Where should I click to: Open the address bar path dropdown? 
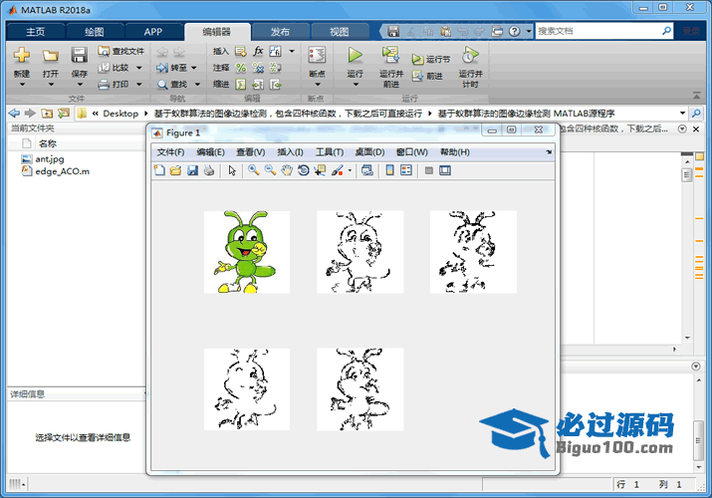[682, 114]
